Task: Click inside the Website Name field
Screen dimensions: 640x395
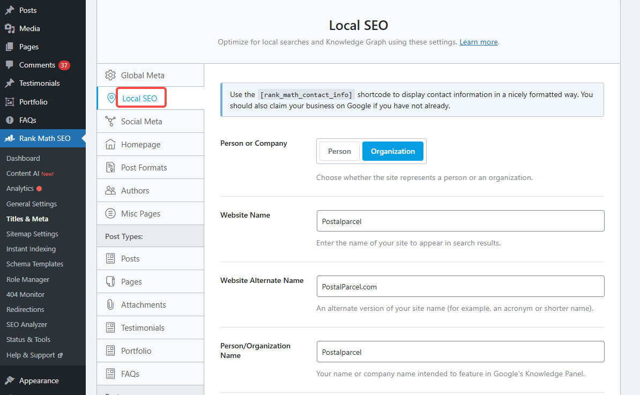Action: coord(460,221)
